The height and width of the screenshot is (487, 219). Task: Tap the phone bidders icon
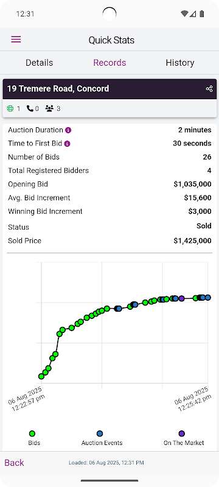click(x=30, y=108)
